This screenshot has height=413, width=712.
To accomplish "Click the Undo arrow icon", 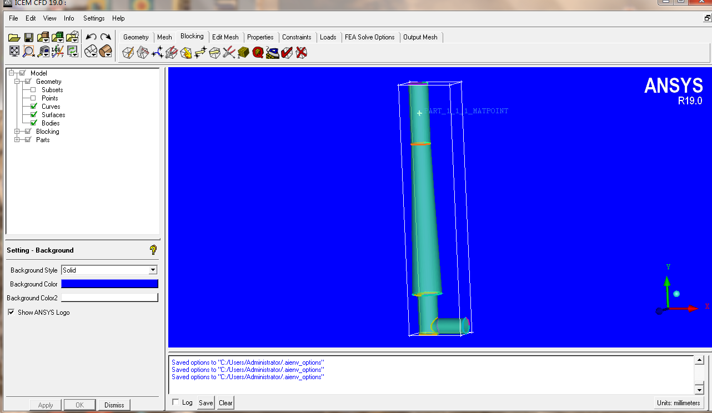I will pyautogui.click(x=91, y=38).
